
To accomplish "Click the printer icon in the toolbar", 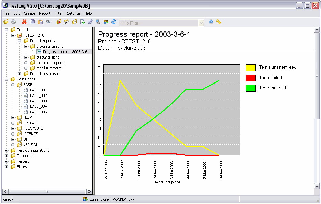I will [14, 22].
